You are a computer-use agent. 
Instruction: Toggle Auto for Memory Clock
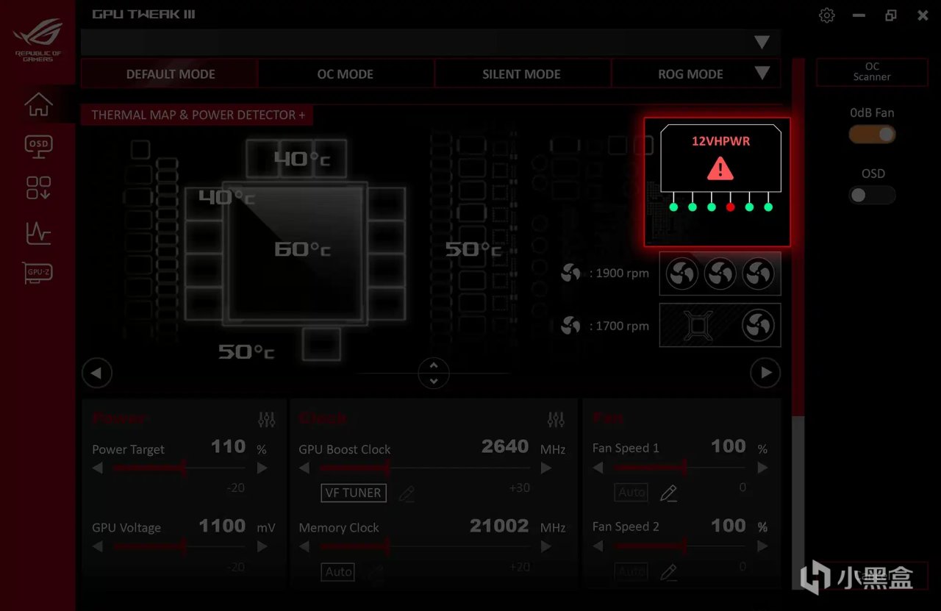[x=339, y=571]
